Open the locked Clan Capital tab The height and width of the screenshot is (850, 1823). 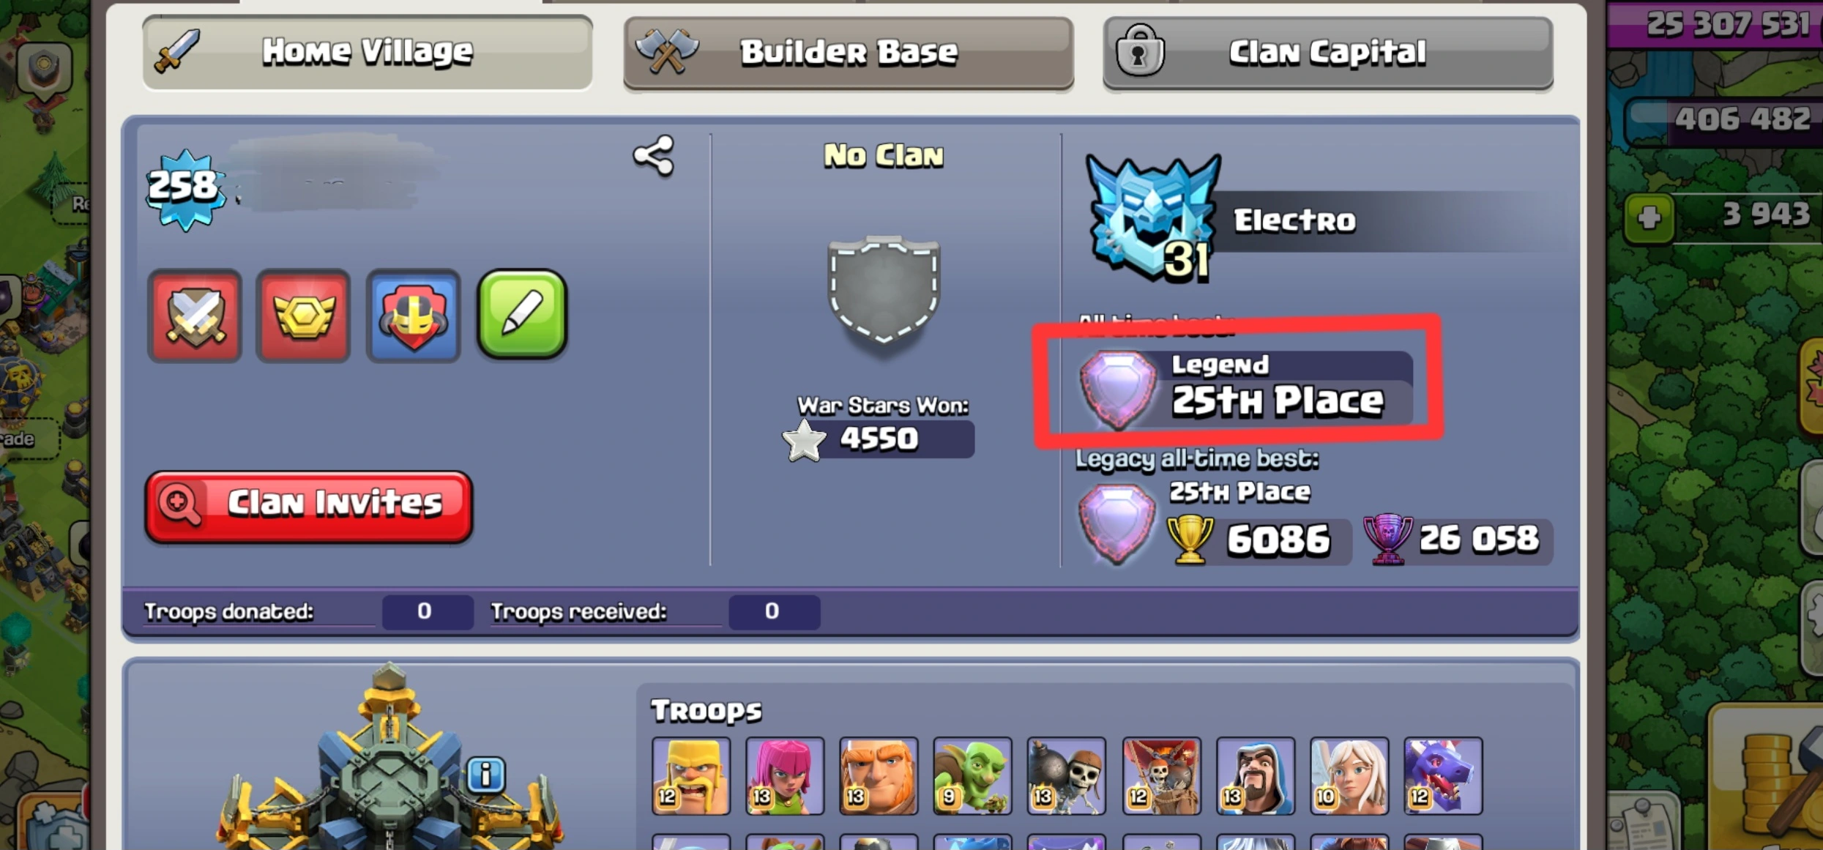[1327, 53]
